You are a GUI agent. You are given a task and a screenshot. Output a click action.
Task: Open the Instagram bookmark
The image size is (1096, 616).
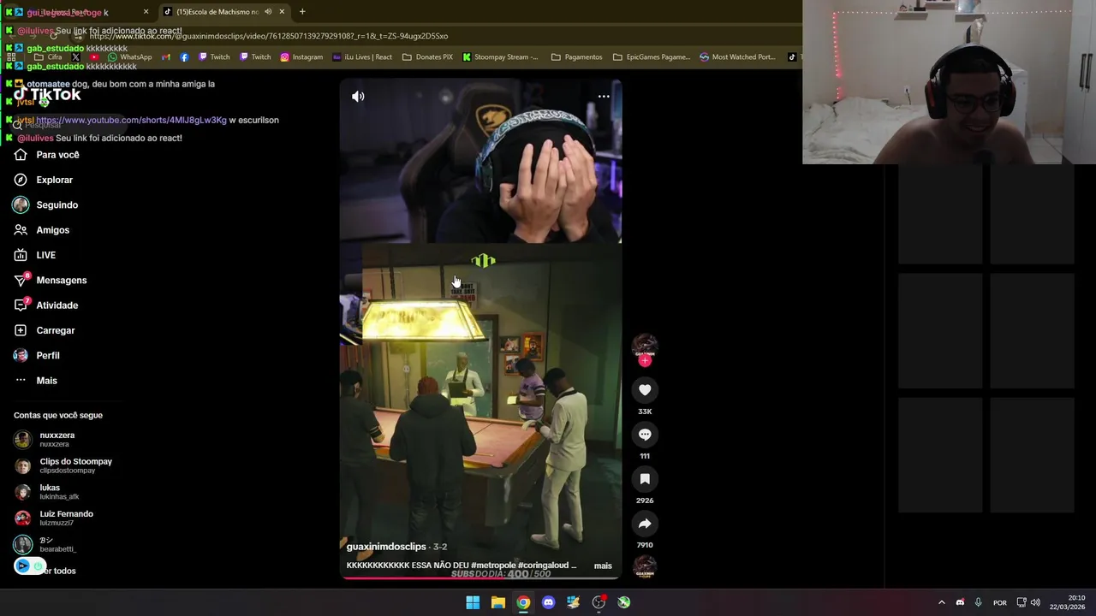tap(301, 57)
